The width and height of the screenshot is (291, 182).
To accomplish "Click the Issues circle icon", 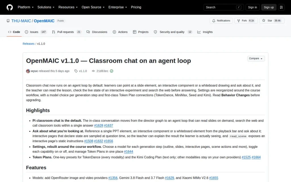I will click(x=26, y=32).
